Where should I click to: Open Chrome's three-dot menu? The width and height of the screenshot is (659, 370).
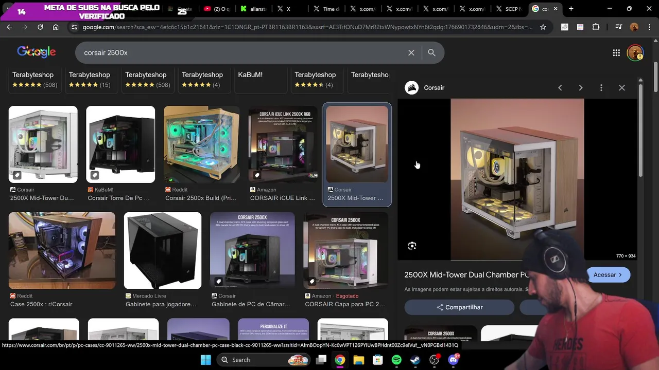pos(649,27)
